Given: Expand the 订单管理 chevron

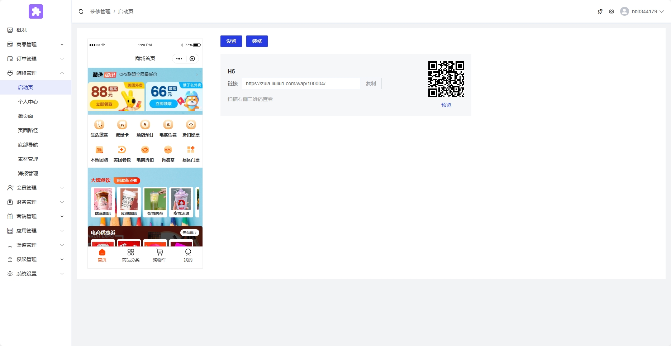Looking at the screenshot, I should click(x=62, y=59).
